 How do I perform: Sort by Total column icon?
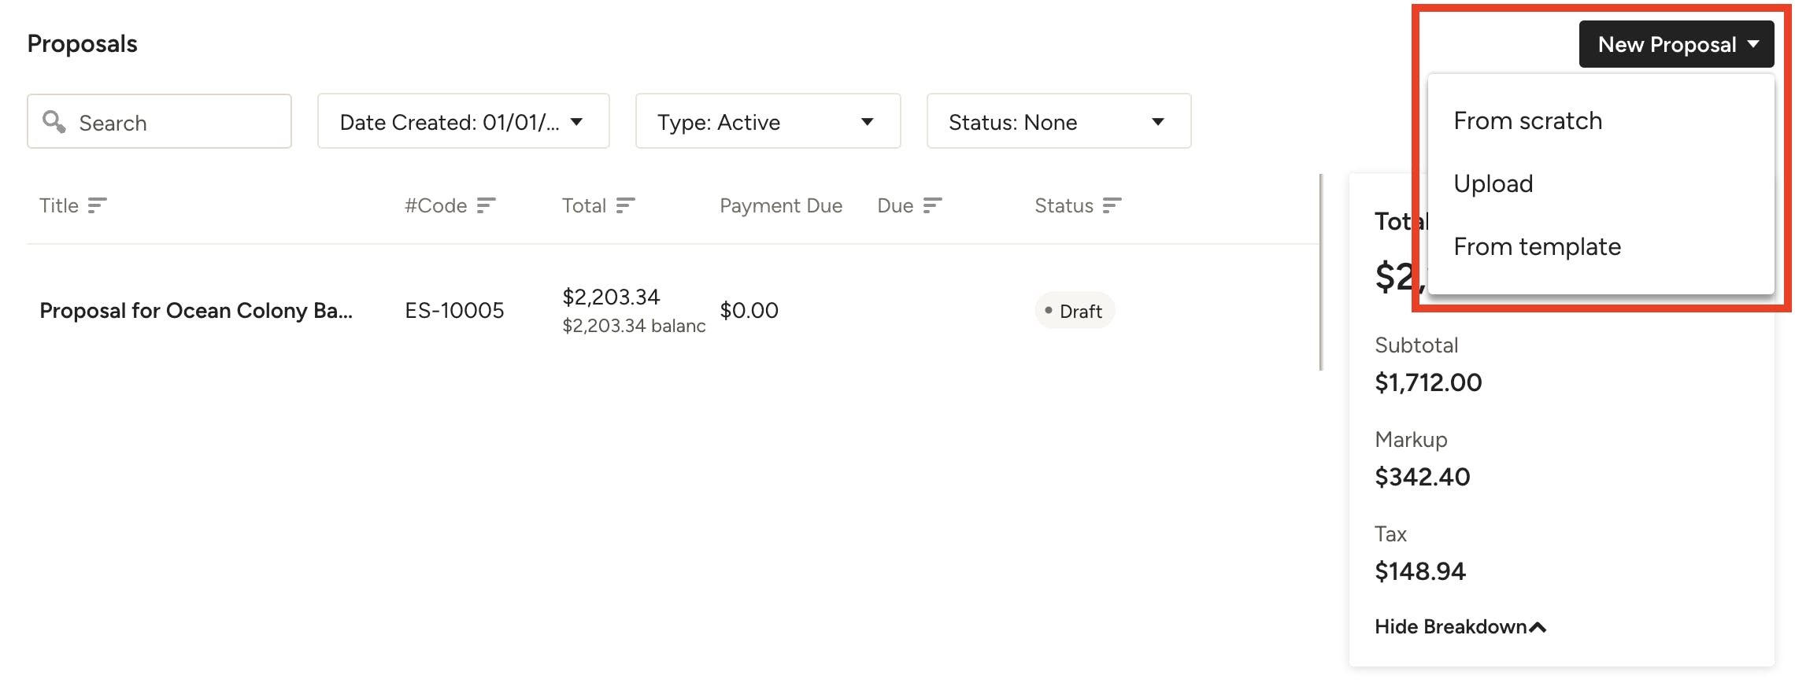[x=625, y=205]
